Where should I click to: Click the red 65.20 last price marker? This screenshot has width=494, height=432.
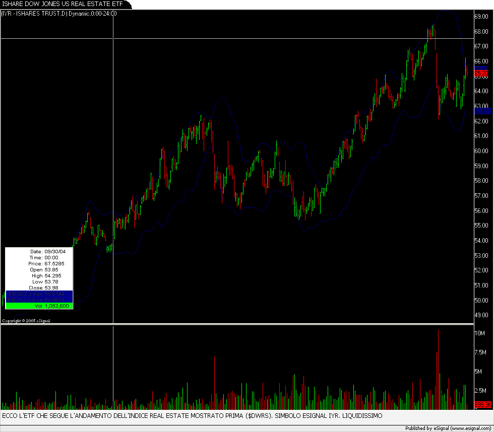pyautogui.click(x=481, y=74)
